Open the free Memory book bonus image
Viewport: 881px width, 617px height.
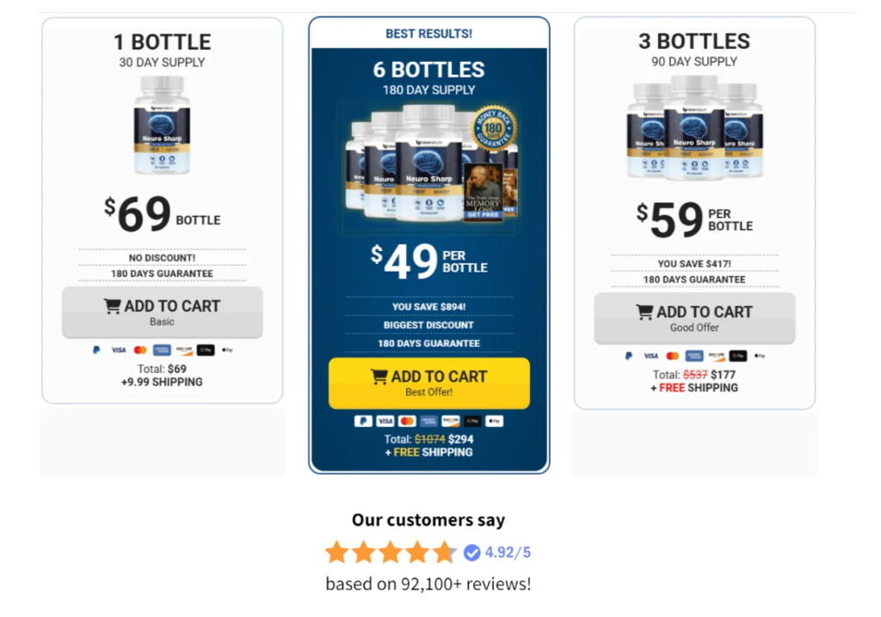(484, 191)
